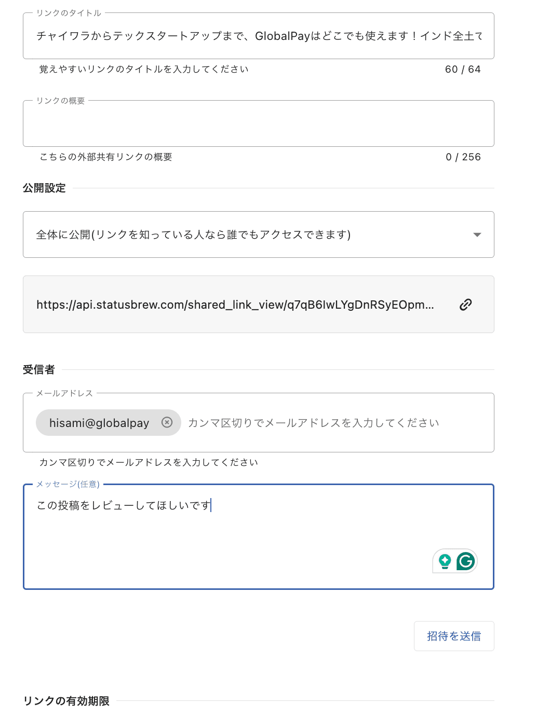Click the 受信者 section heading

(x=39, y=370)
